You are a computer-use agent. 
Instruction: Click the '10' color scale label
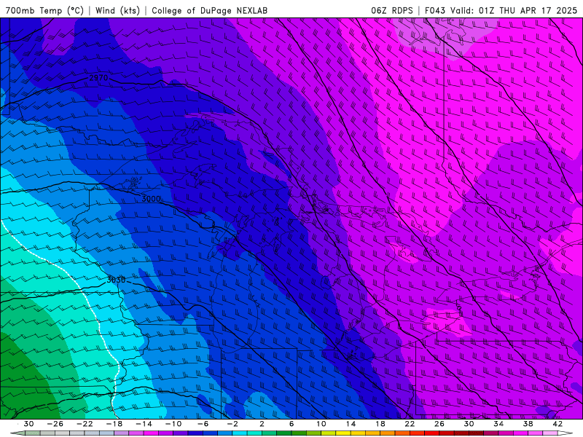click(x=321, y=424)
